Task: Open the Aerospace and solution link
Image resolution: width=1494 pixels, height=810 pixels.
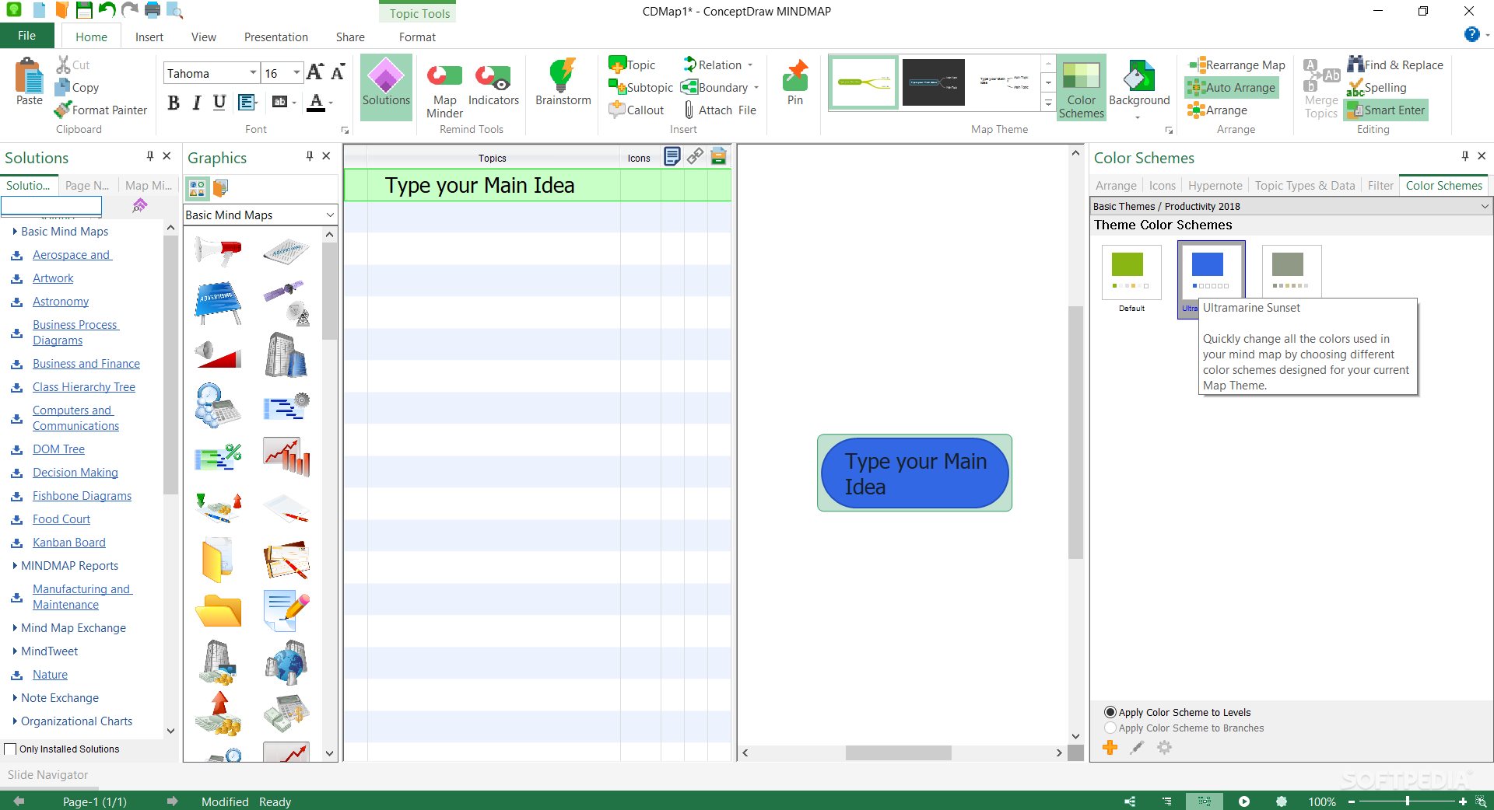Action: (72, 255)
